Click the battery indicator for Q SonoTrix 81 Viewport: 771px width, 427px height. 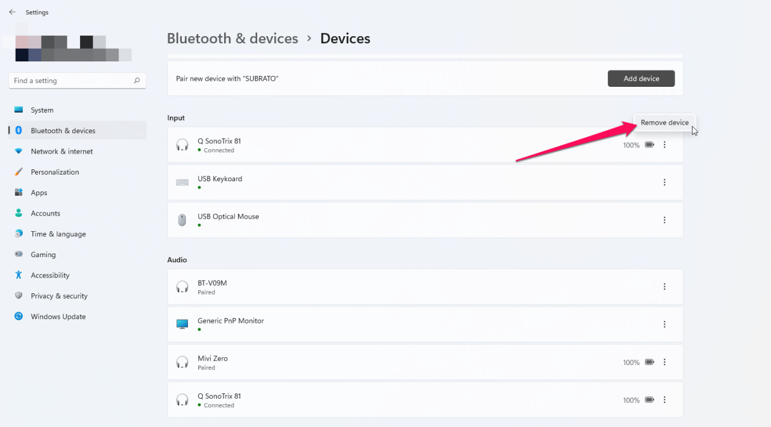[649, 145]
